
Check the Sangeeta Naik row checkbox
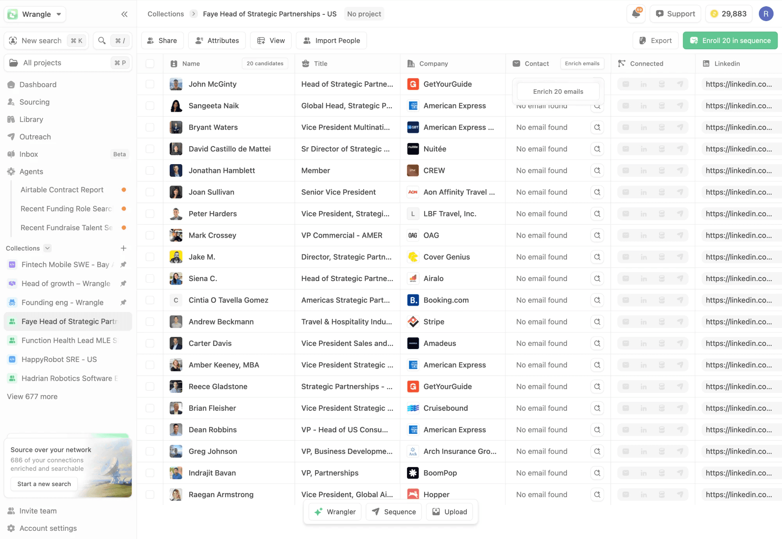(x=150, y=106)
